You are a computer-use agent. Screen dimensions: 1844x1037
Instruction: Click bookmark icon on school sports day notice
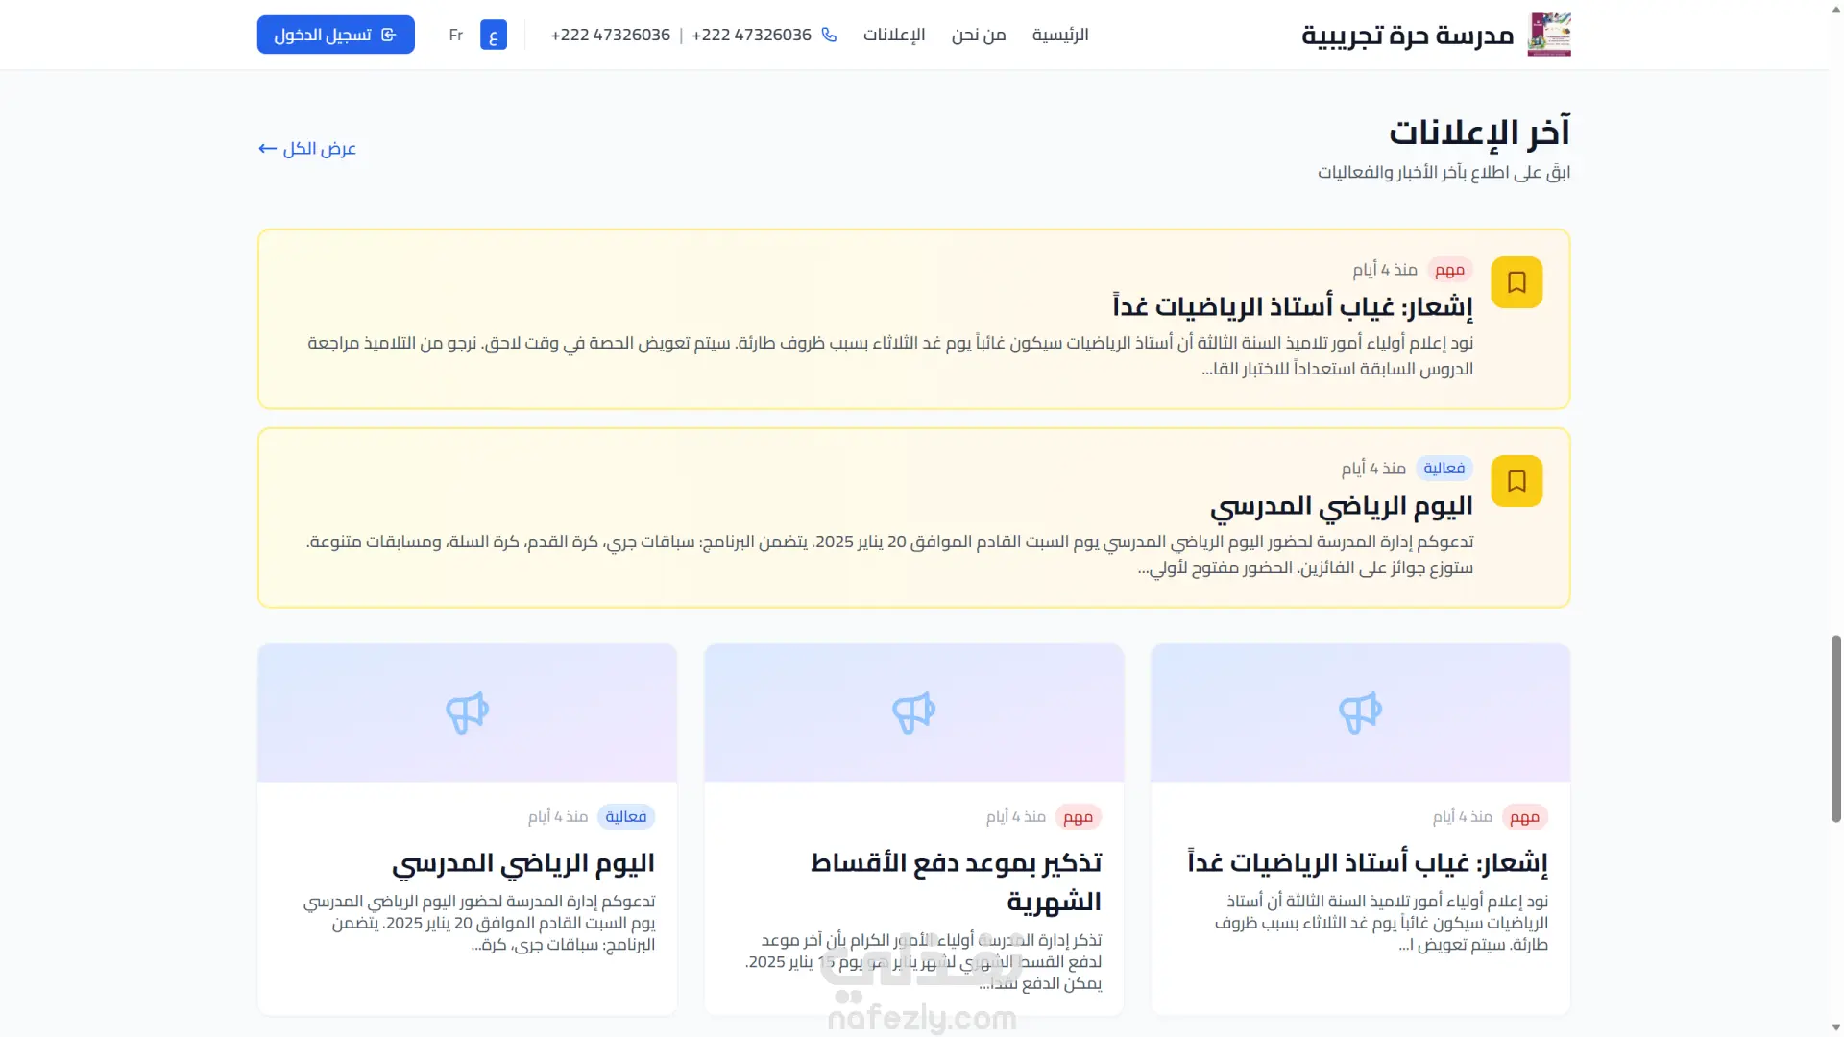1516,481
